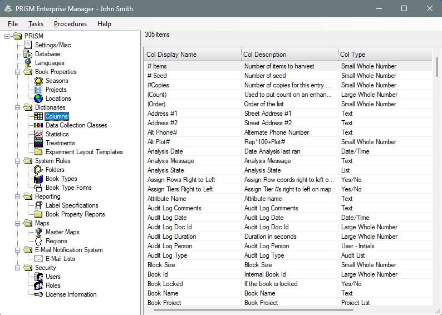442x315 pixels.
Task: Sort by Col Display Name header
Action: 193,55
